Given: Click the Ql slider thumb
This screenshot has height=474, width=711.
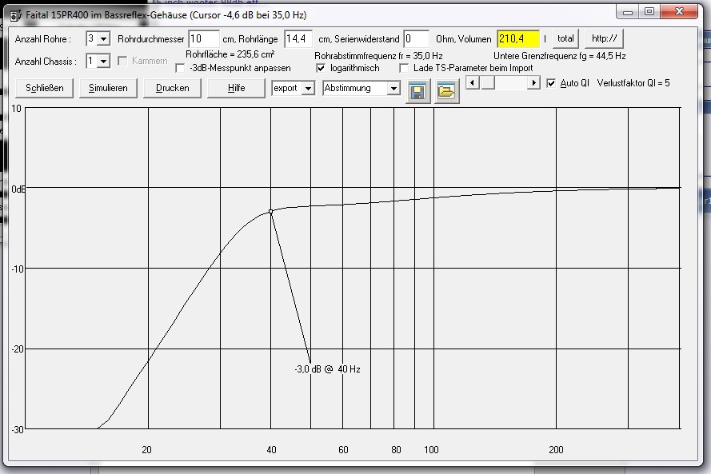Looking at the screenshot, I should [x=487, y=83].
